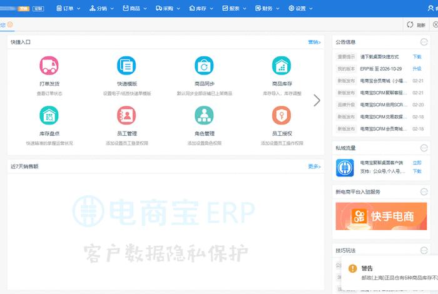Open the 报表 menu
The height and width of the screenshot is (294, 438).
(235, 8)
